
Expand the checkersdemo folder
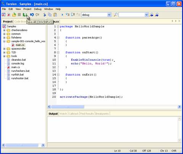click(x=4, y=30)
